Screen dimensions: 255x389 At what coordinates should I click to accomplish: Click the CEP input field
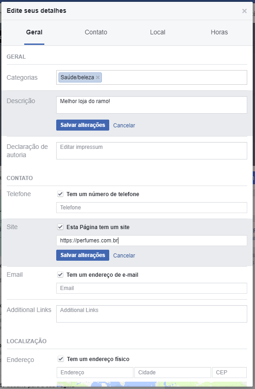pyautogui.click(x=229, y=373)
